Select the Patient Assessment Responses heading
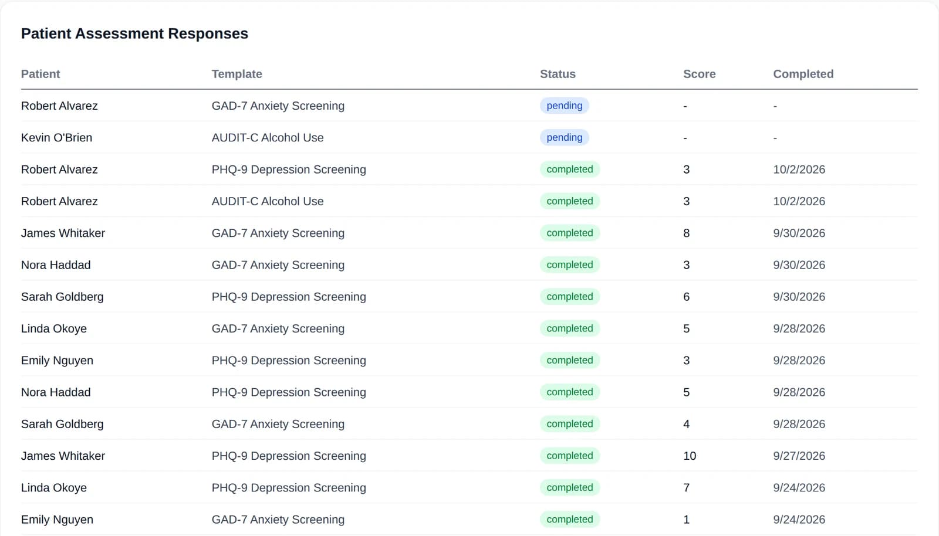 pos(134,33)
